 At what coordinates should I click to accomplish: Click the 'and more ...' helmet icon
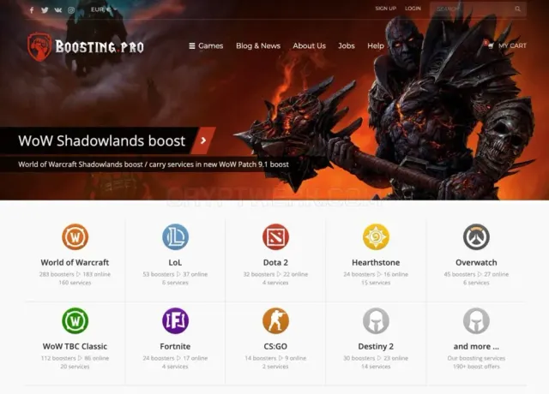[x=476, y=320]
